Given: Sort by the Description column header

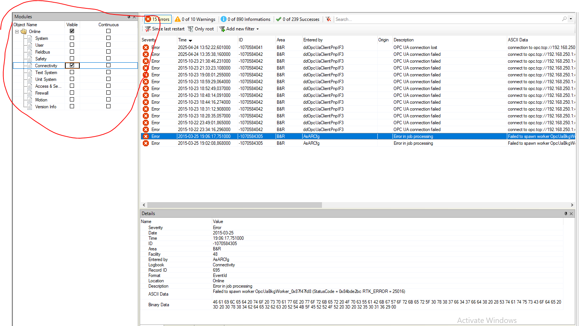Looking at the screenshot, I should pyautogui.click(x=450, y=40).
